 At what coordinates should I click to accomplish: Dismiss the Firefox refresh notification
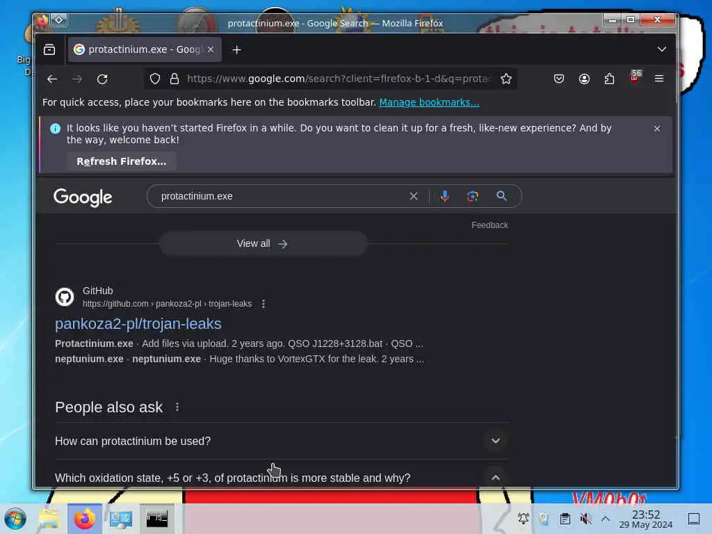pos(656,129)
